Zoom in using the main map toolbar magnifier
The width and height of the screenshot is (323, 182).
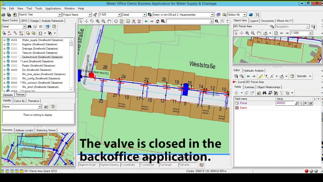(x=98, y=21)
